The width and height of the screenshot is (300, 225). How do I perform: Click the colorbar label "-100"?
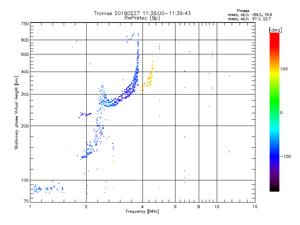point(285,156)
